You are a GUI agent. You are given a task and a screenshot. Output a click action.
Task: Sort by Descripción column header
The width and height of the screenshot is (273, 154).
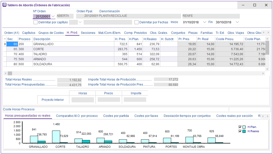tap(73, 39)
